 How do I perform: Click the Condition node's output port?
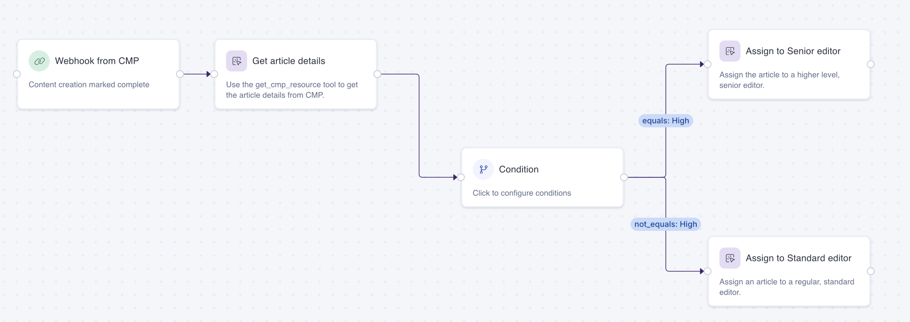pyautogui.click(x=624, y=177)
